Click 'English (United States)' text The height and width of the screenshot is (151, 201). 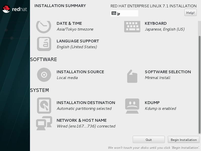[77, 47]
